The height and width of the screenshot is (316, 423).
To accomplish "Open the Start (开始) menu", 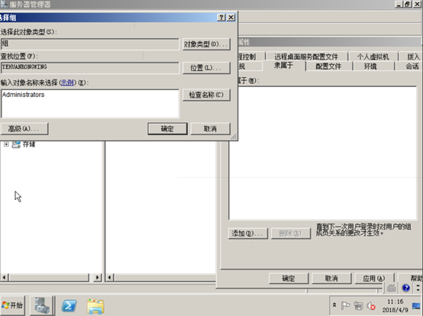I will point(12,305).
